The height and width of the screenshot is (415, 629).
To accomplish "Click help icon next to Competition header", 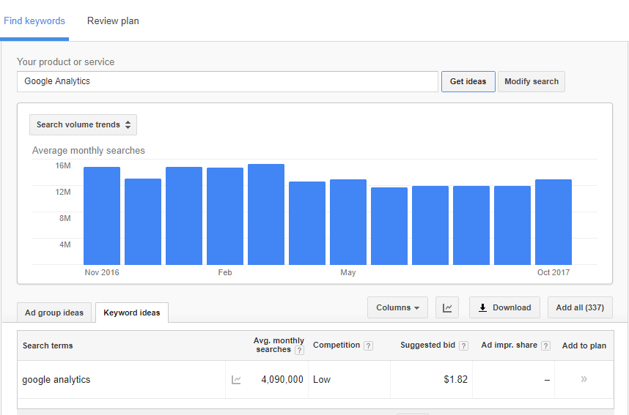I will [x=368, y=345].
